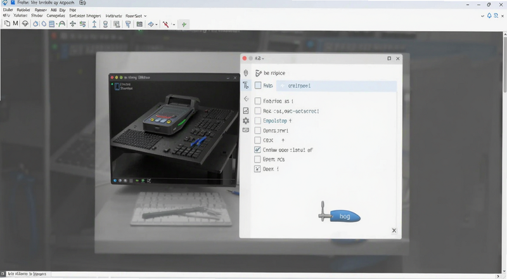Open the 'Sartasan Imagers' menu

[85, 16]
